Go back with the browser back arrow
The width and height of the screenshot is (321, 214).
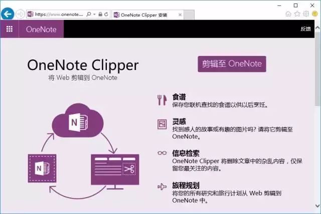click(8, 14)
